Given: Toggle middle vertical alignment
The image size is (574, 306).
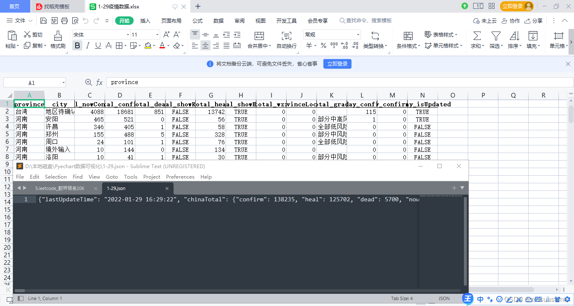Looking at the screenshot, I should click(205, 34).
